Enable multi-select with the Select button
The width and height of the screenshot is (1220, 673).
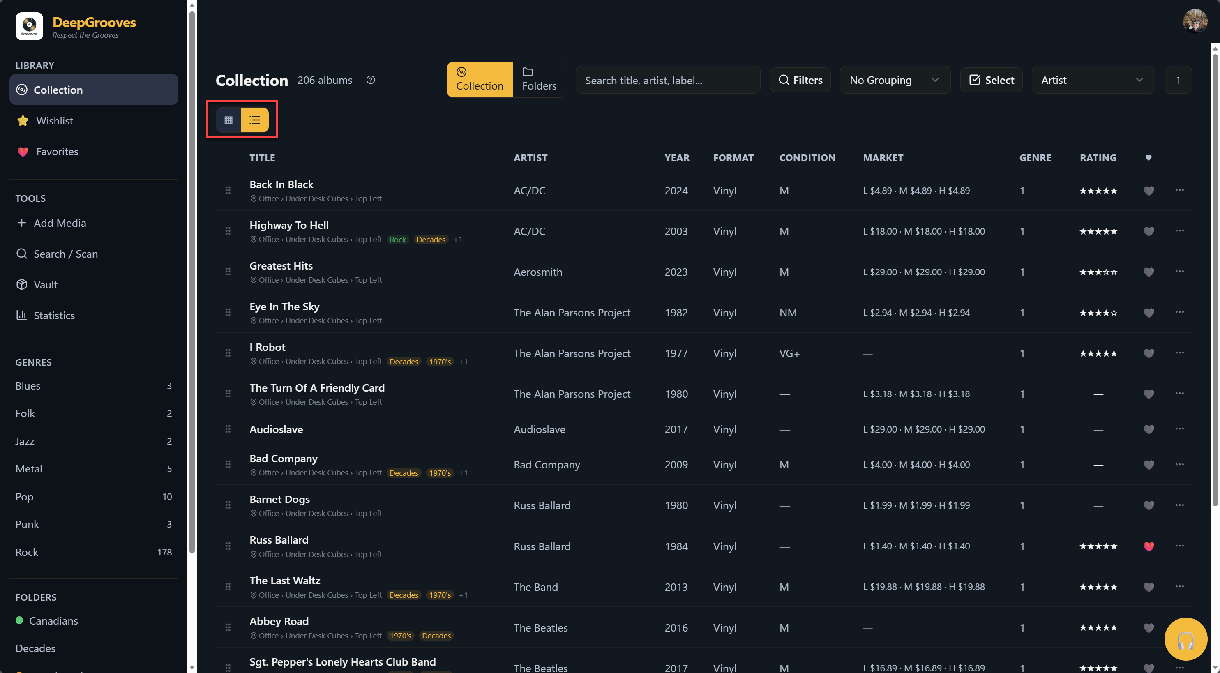pyautogui.click(x=991, y=80)
